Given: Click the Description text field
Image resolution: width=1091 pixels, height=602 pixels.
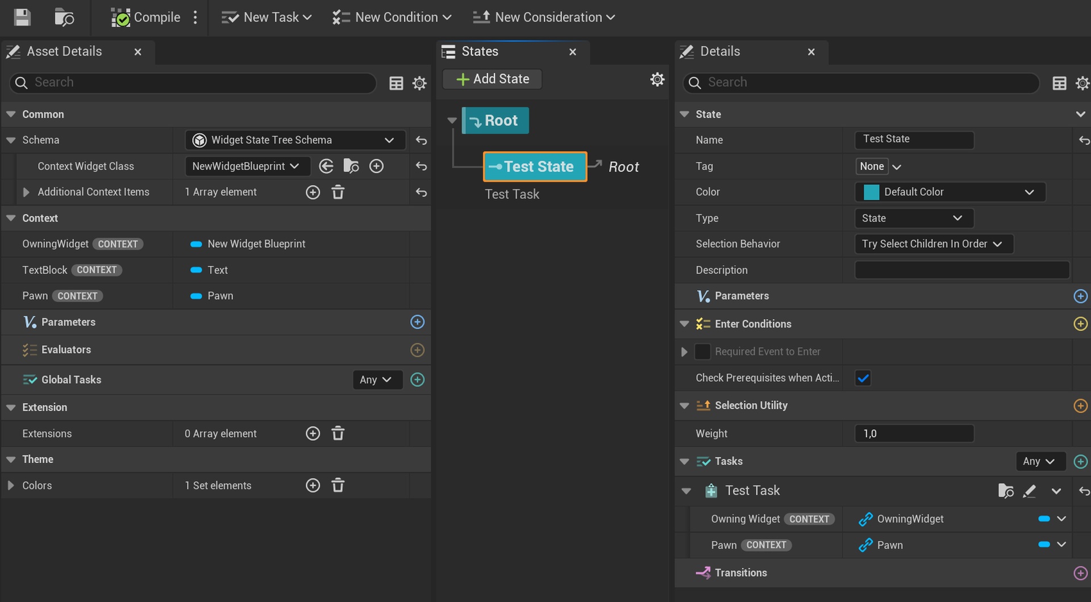Looking at the screenshot, I should pyautogui.click(x=962, y=270).
